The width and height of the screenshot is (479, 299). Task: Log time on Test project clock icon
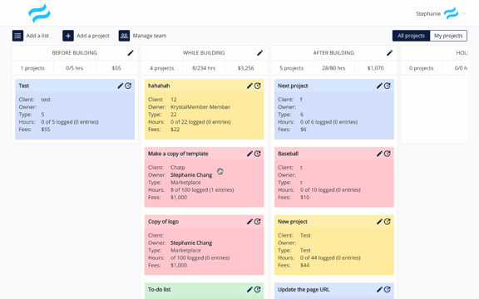pyautogui.click(x=128, y=86)
